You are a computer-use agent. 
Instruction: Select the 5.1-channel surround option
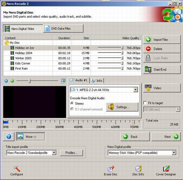72,109
